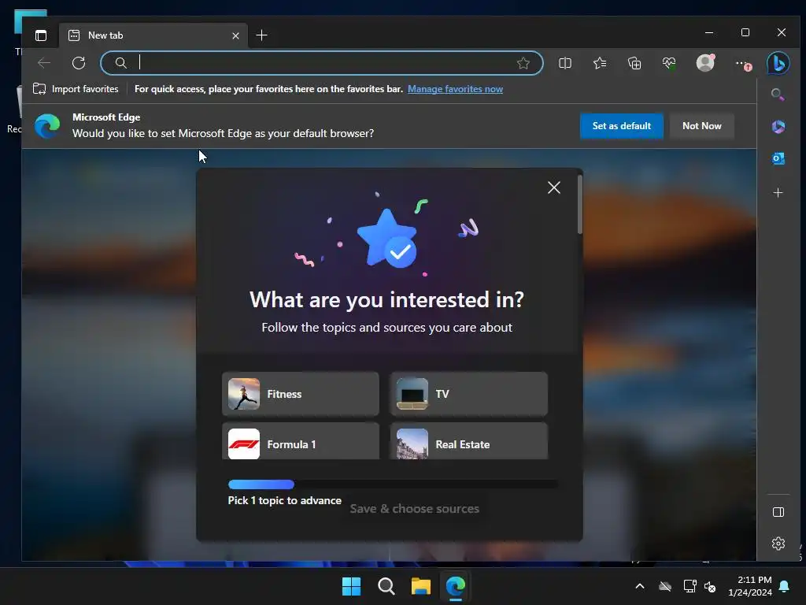Click Edge icon in taskbar
Screen dimensions: 806x605
pos(456,586)
